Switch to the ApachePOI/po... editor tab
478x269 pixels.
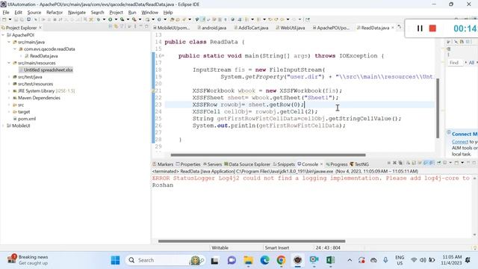pos(331,28)
